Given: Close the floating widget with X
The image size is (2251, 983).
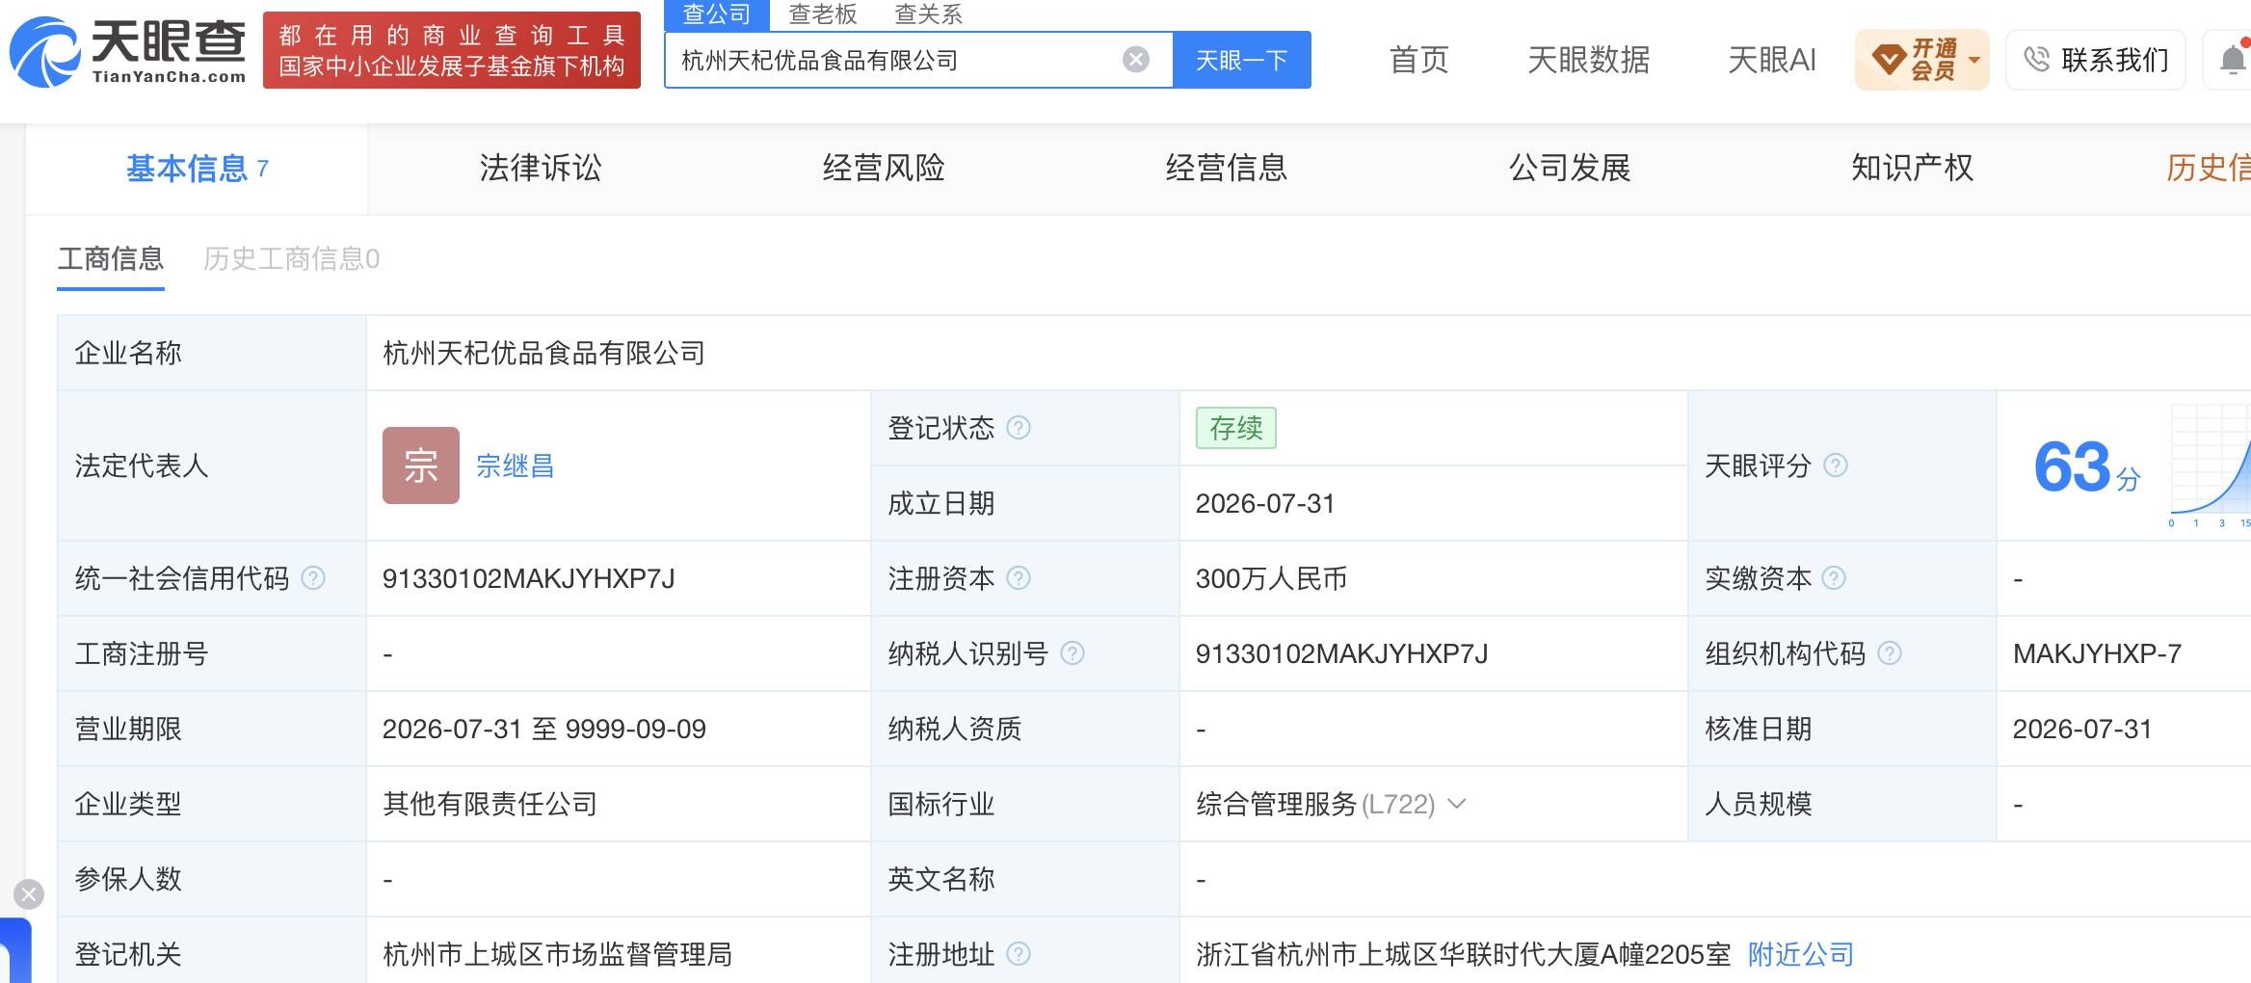Looking at the screenshot, I should [x=29, y=894].
